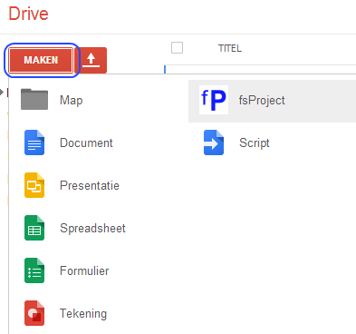Choose Script from the create menu
This screenshot has height=334, width=356.
(x=255, y=142)
